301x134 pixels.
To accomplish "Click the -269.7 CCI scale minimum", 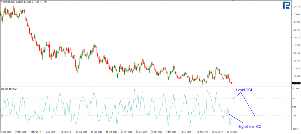I will (295, 128).
